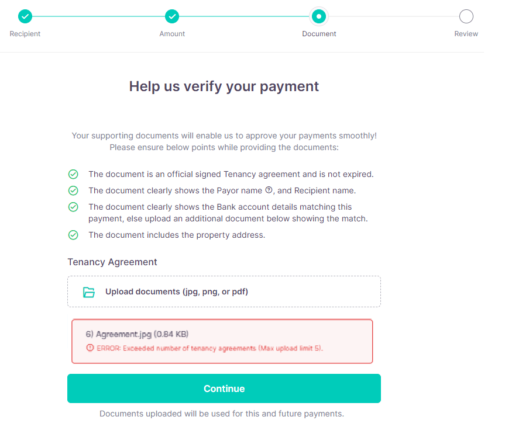The width and height of the screenshot is (505, 427).
Task: Click the error exclamation icon in upload warning
Action: point(91,348)
